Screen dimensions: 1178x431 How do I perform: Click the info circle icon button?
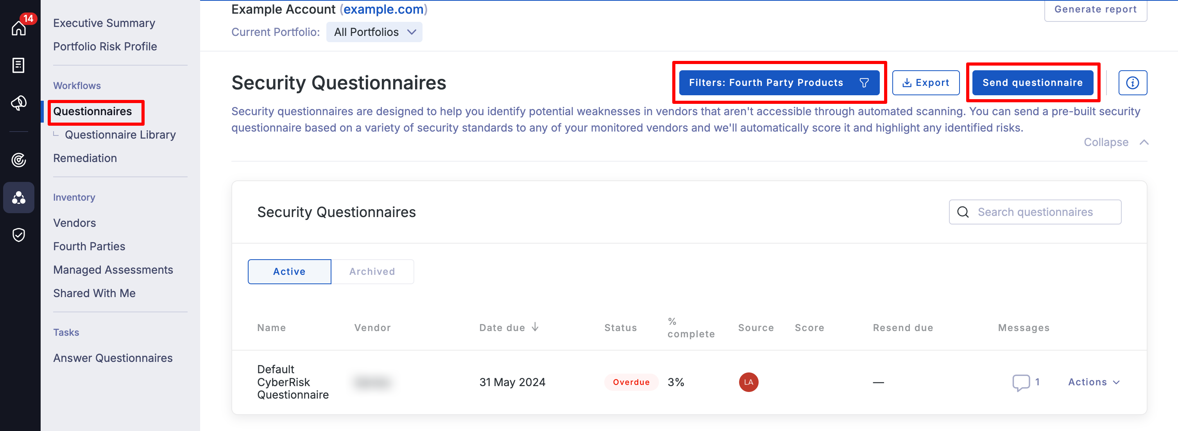(1132, 83)
